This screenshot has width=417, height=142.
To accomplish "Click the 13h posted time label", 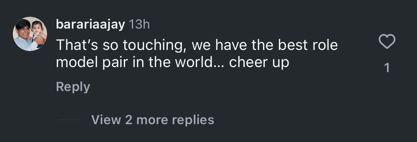I will tap(139, 25).
